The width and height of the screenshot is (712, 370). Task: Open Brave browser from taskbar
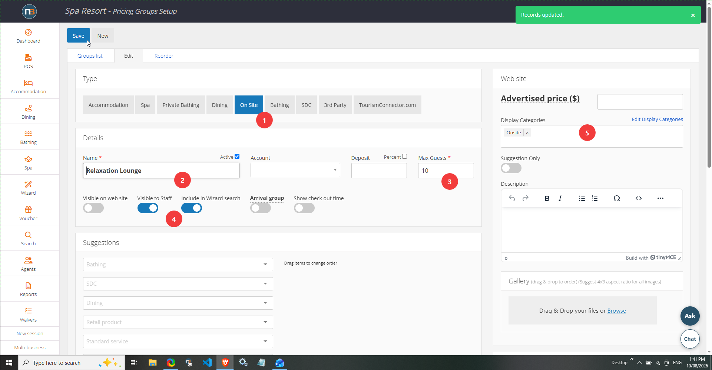pos(225,363)
